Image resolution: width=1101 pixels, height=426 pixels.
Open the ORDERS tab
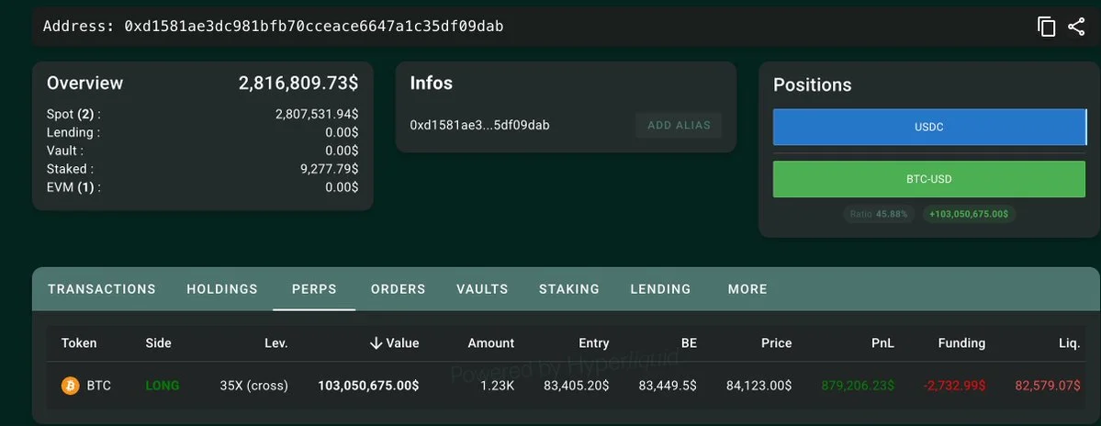pos(399,289)
